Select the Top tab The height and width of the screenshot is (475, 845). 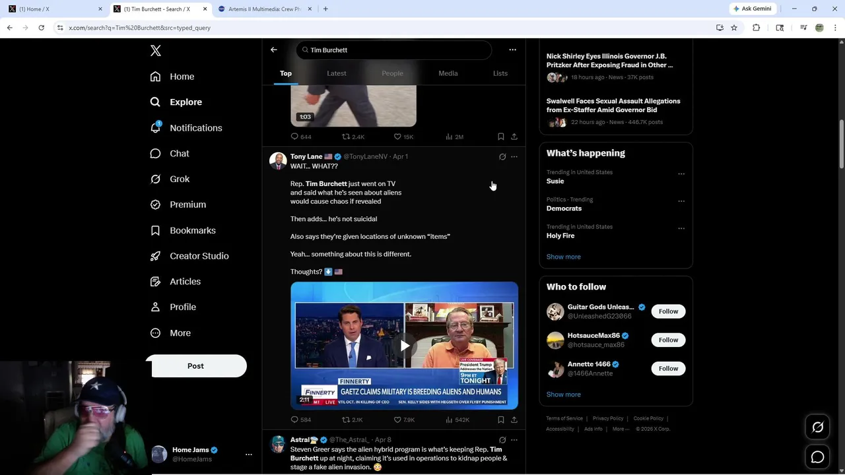(x=286, y=73)
